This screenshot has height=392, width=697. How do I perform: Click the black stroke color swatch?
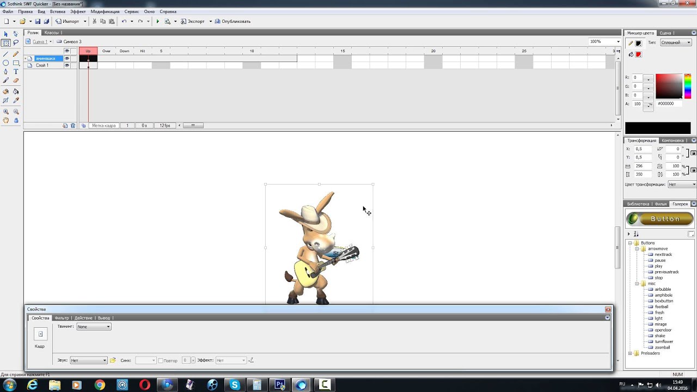pos(639,43)
